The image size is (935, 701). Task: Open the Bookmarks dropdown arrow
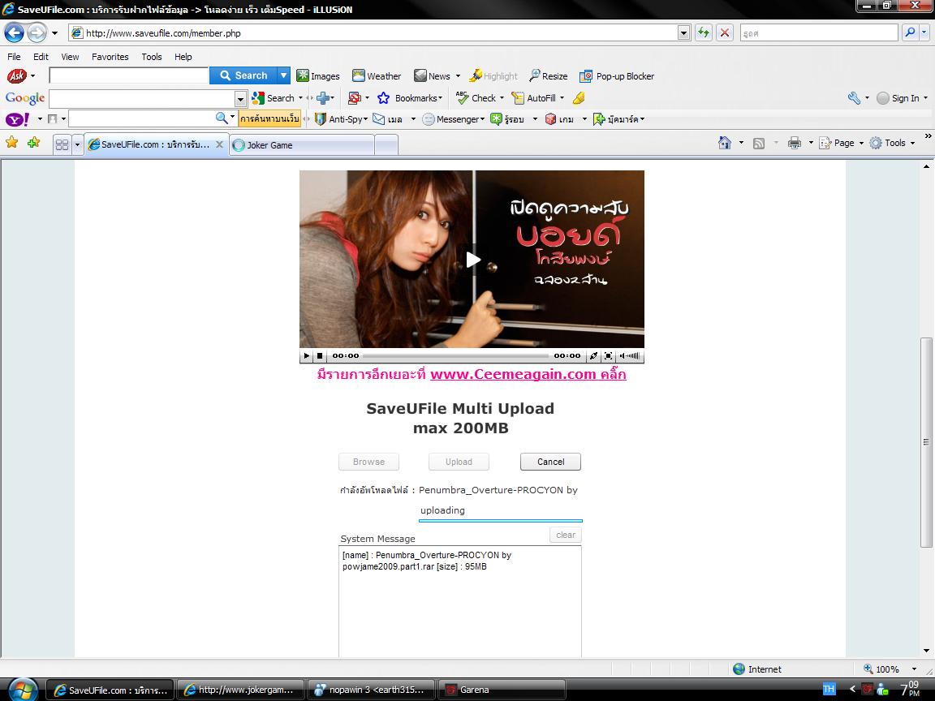coord(440,97)
